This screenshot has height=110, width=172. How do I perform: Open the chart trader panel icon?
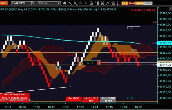[x=97, y=3]
